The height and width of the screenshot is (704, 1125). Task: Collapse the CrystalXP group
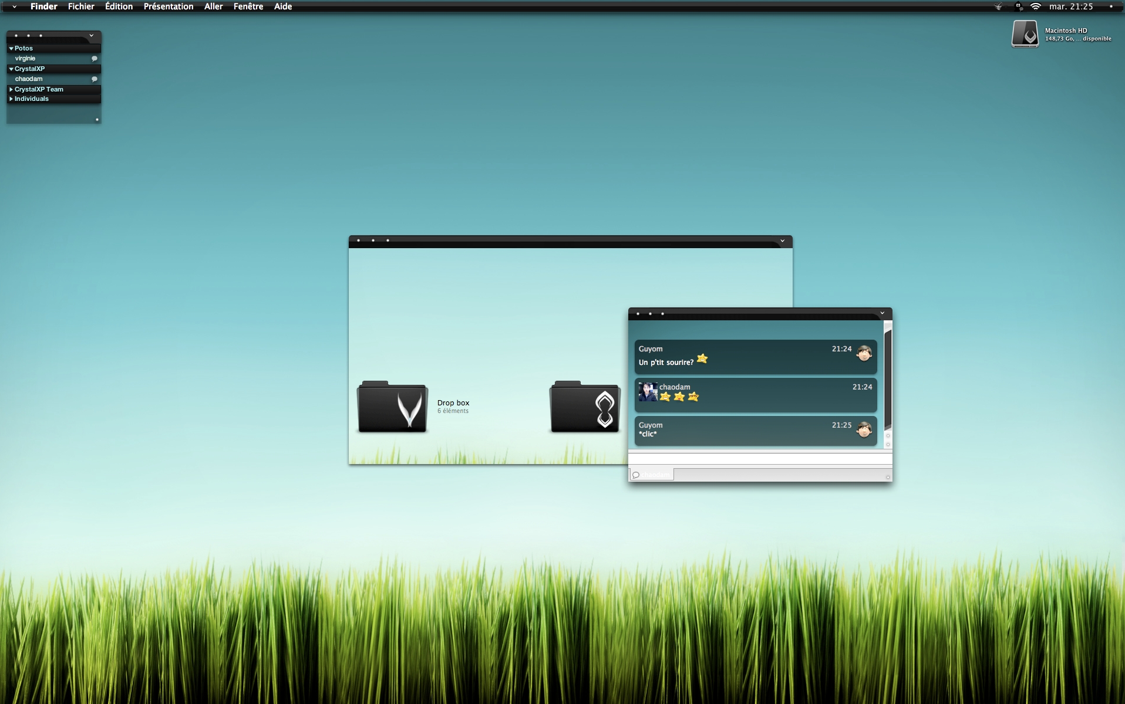pos(11,69)
